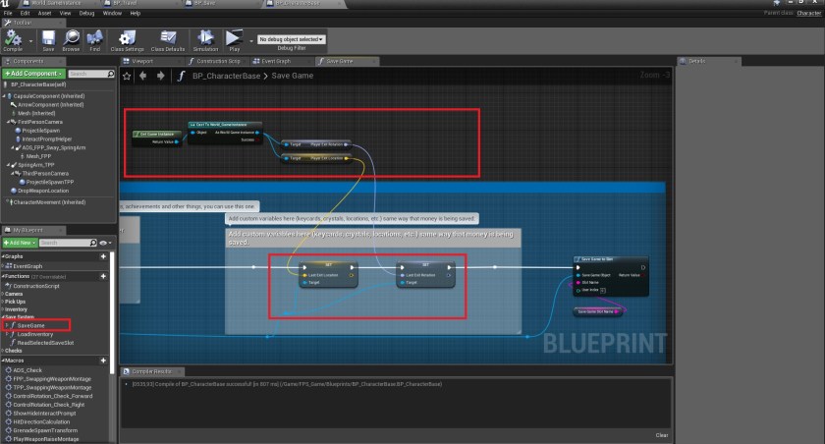Image resolution: width=825 pixels, height=444 pixels.
Task: Navigate back with the left arrow icon
Action: [141, 76]
